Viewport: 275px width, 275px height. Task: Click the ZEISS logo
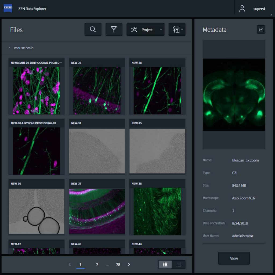coord(8,8)
